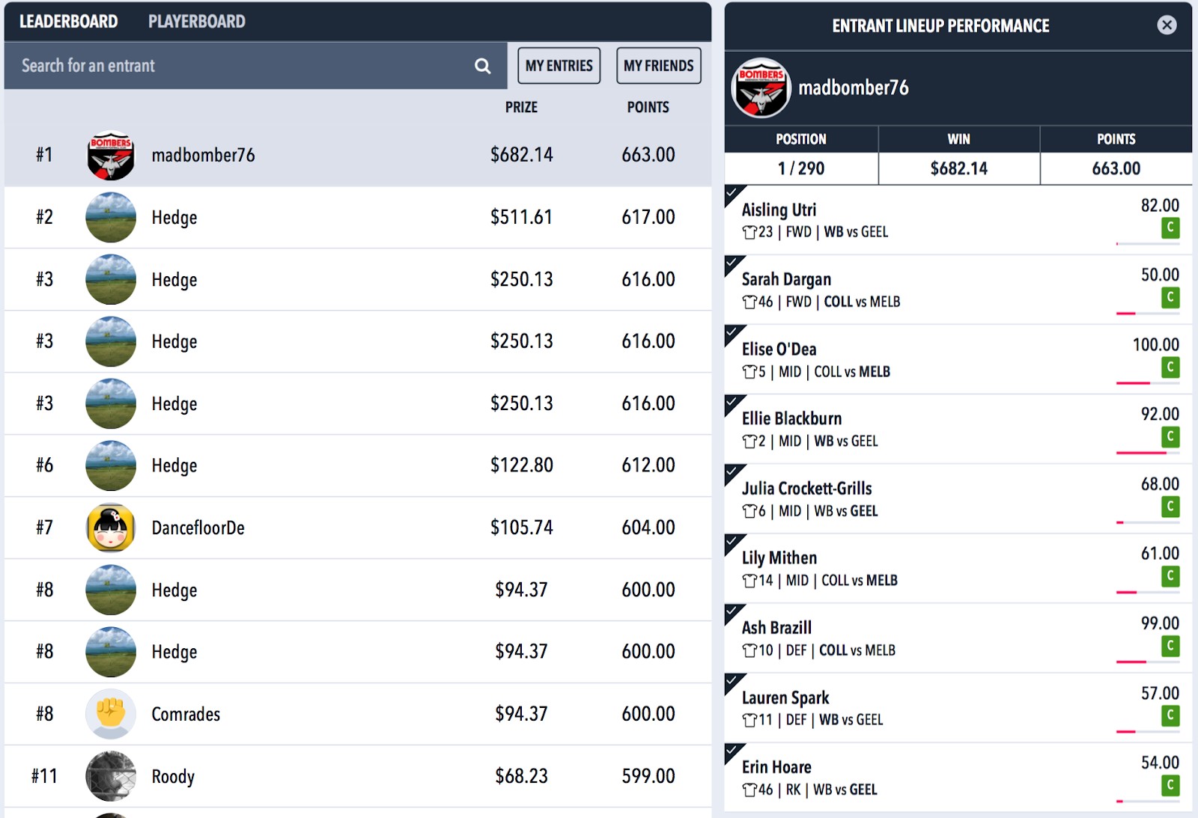
Task: Click green C badge for Sarah Dargan
Action: (1170, 298)
